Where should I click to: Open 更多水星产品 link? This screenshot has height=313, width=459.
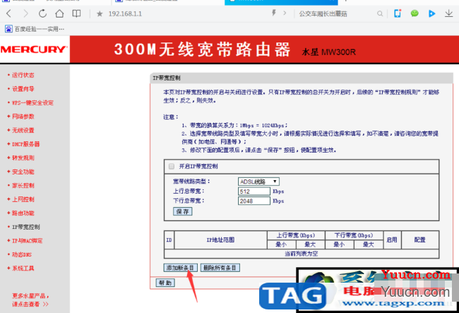30,300
